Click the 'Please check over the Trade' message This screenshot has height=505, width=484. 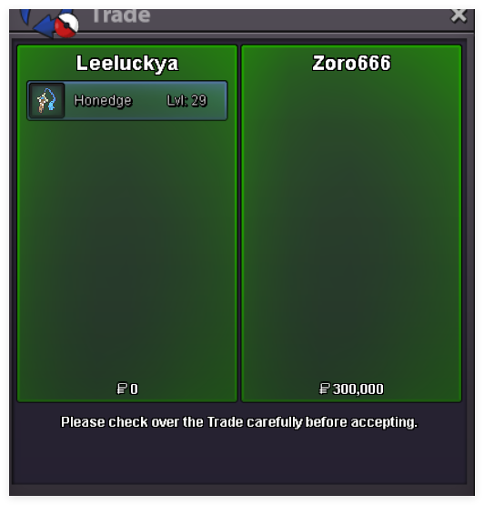(239, 422)
